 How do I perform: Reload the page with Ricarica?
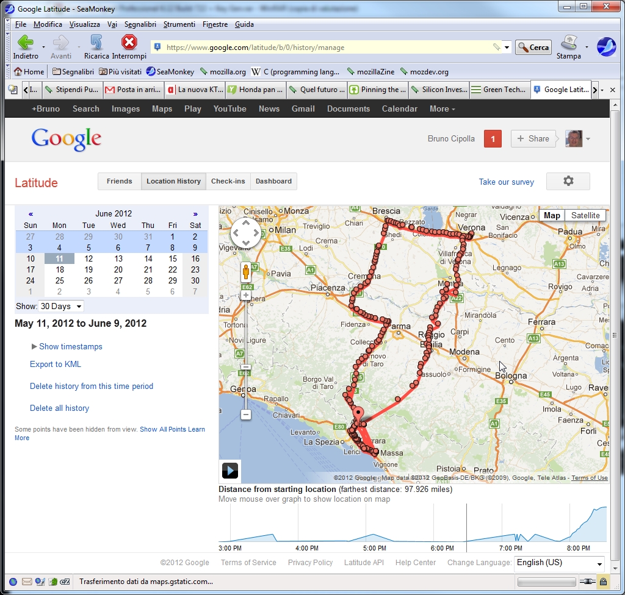click(x=96, y=47)
